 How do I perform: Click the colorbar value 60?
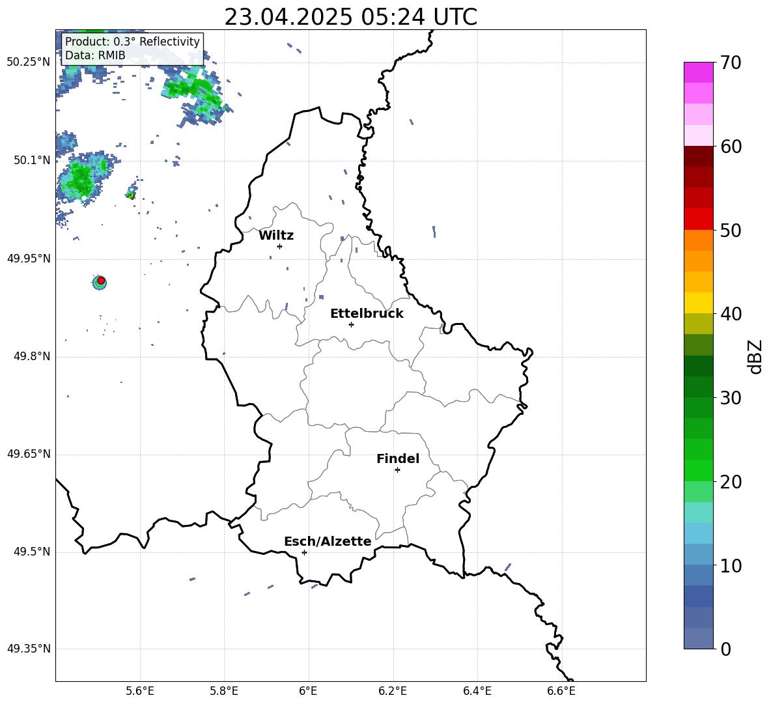(731, 147)
